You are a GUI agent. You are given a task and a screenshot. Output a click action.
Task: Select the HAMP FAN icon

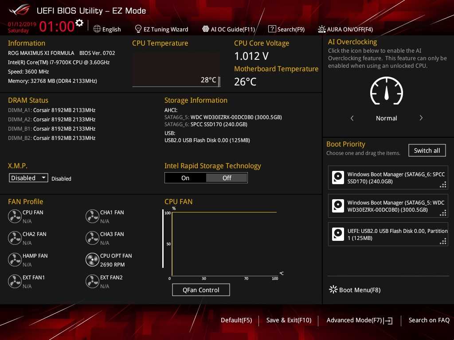point(15,259)
